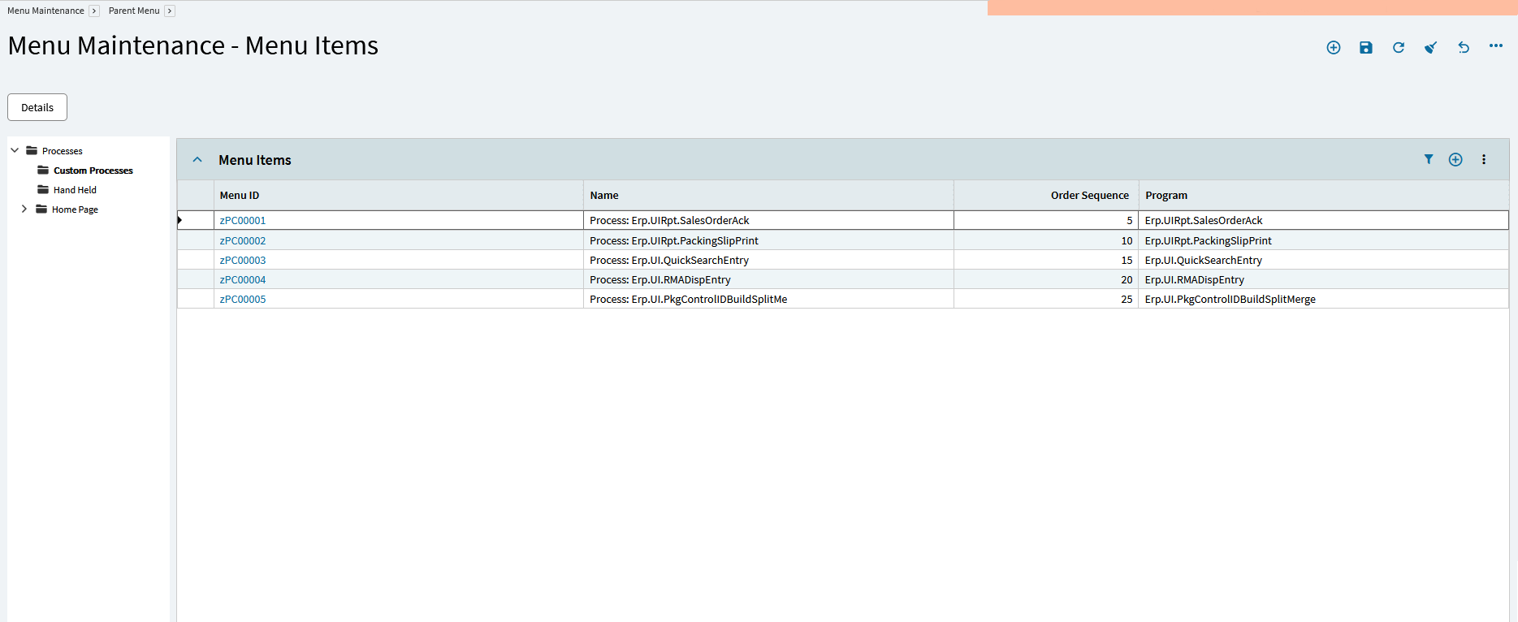Sort by the Program column header
Viewport: 1518px width, 622px height.
tap(1324, 195)
